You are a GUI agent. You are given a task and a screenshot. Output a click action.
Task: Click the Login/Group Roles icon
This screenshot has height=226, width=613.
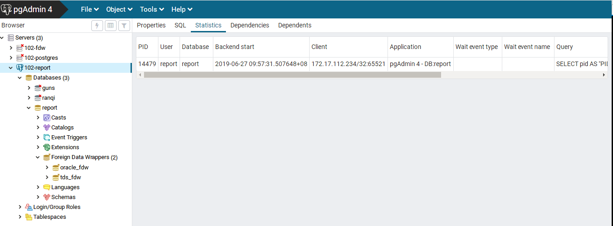29,207
